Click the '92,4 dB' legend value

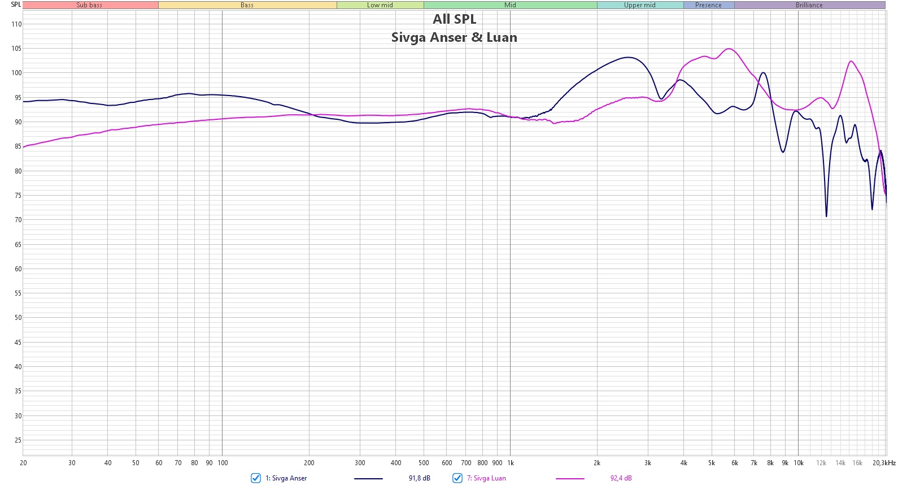tap(621, 478)
